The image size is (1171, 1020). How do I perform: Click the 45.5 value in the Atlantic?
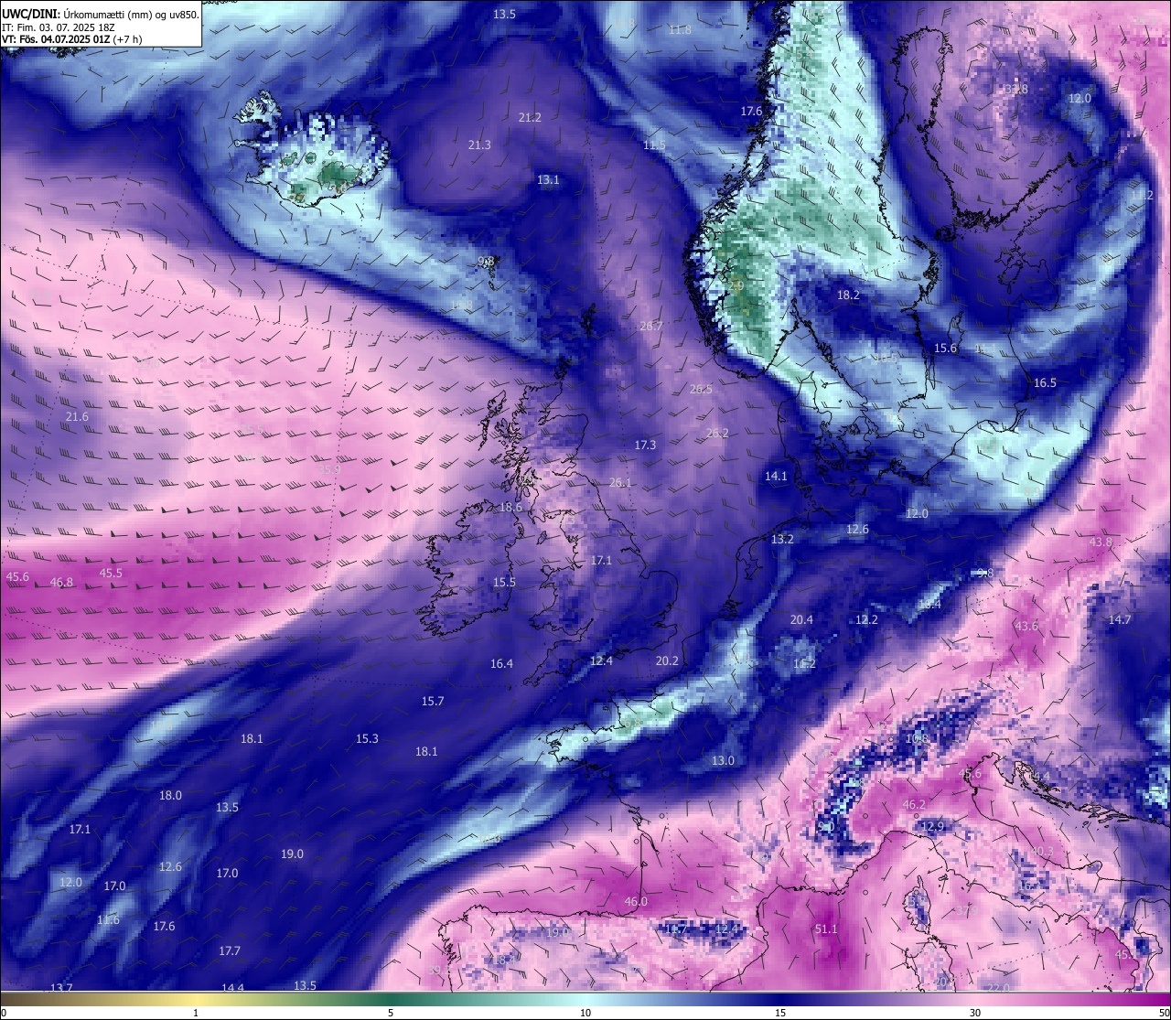click(111, 573)
